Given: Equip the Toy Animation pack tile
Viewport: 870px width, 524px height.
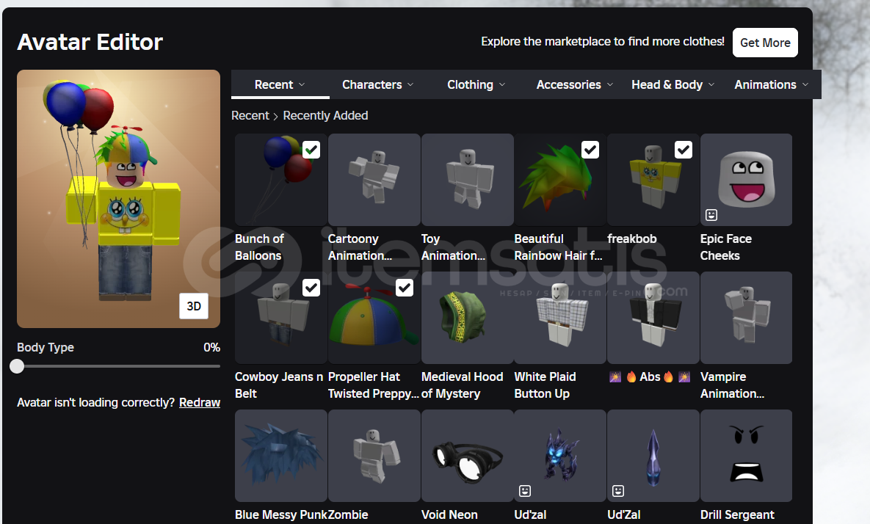Looking at the screenshot, I should (467, 180).
